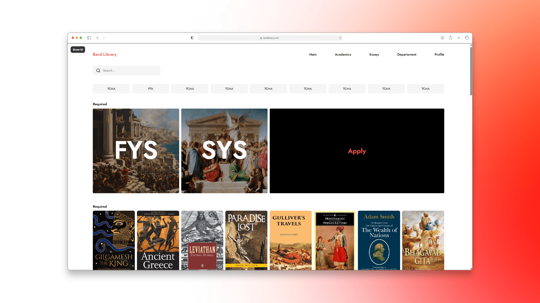Open the Paradise Lost book cover
Screen dimensions: 540x303
(246, 240)
